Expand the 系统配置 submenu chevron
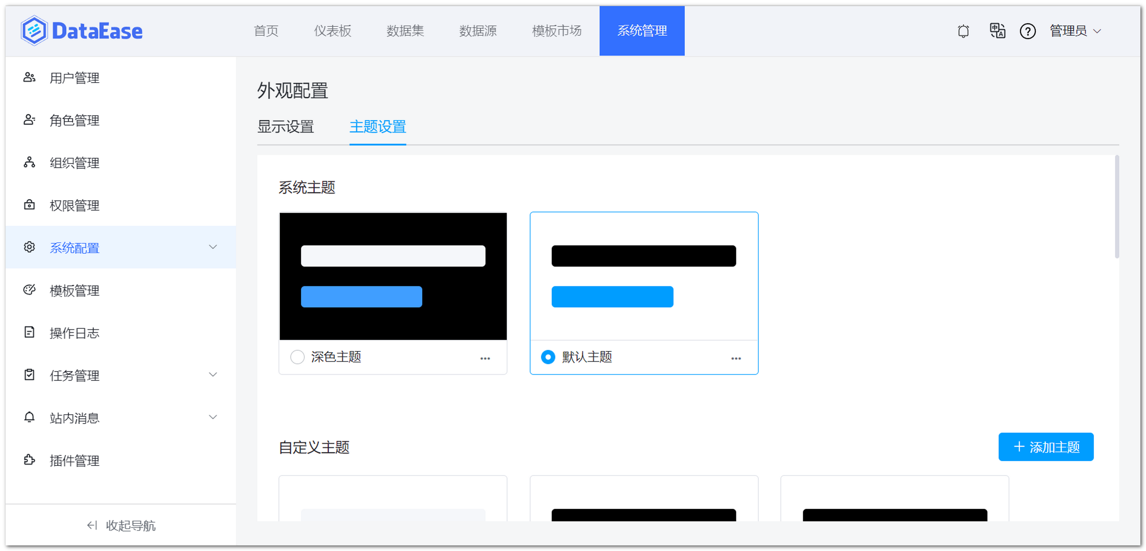 coord(213,247)
